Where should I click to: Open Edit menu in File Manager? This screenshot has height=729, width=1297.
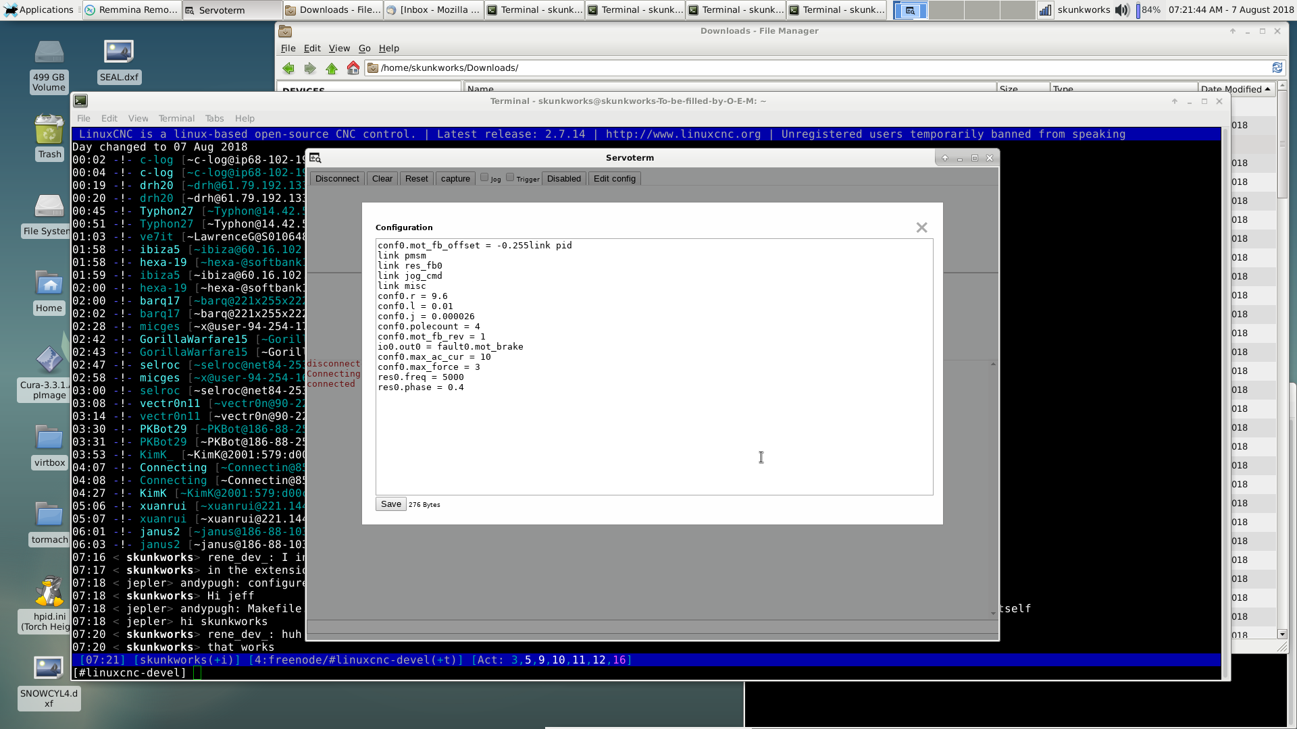(x=312, y=48)
